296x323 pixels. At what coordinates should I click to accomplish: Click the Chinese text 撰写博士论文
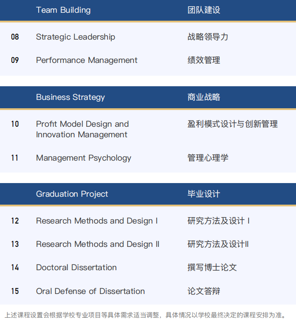tap(212, 268)
